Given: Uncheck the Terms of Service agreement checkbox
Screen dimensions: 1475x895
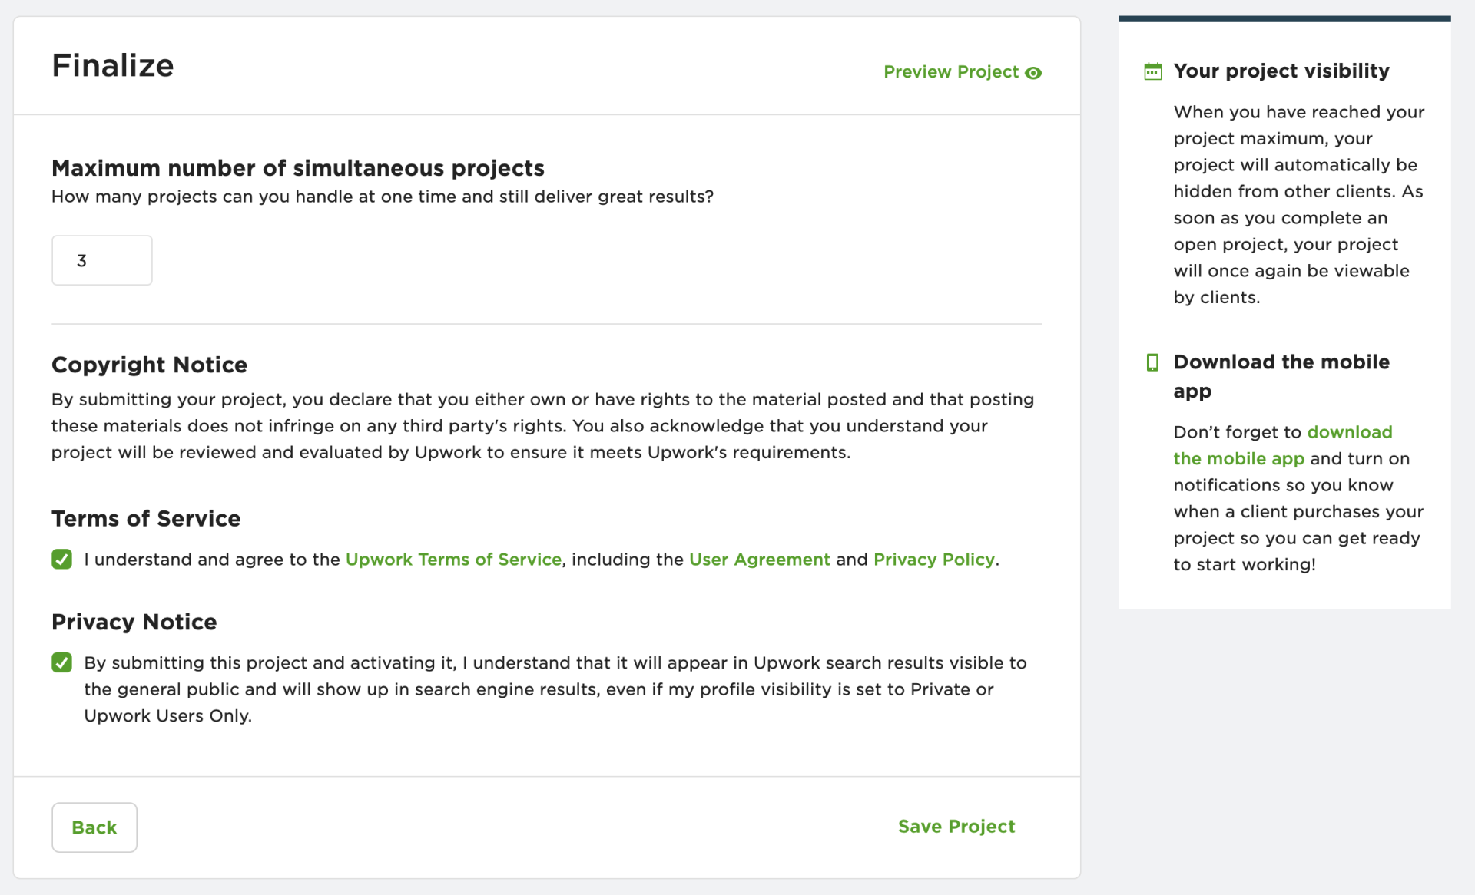Looking at the screenshot, I should (x=61, y=560).
